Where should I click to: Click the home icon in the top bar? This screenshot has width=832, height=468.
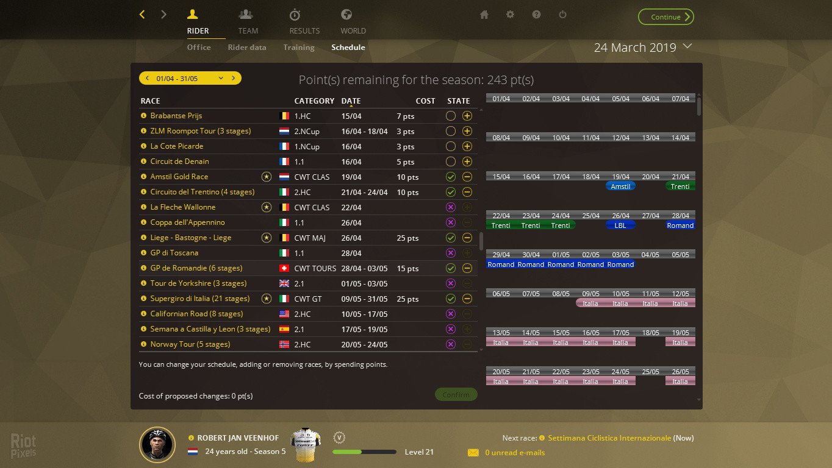point(484,14)
